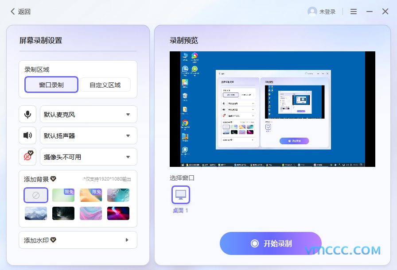Select the no-background option
The image size is (397, 270).
(x=36, y=195)
